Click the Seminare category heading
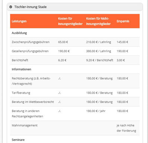This screenshot has width=148, height=143. pyautogui.click(x=18, y=140)
